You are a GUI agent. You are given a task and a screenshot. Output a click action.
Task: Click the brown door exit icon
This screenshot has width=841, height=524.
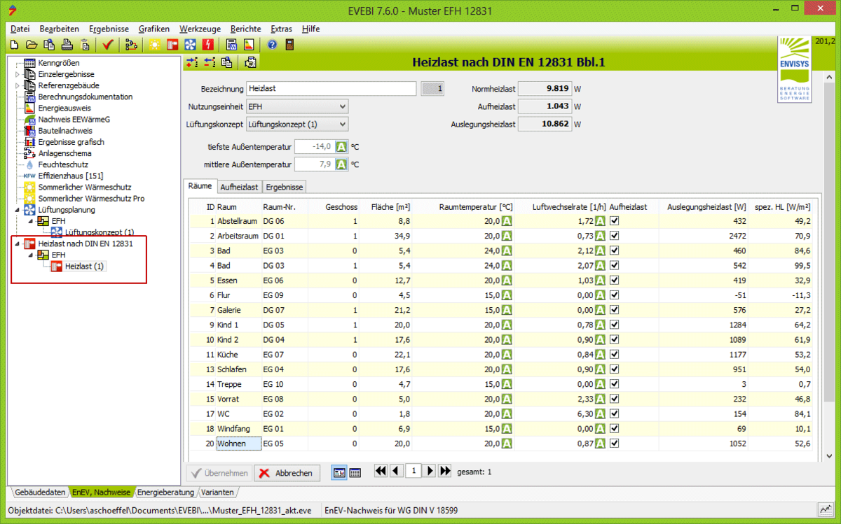[x=289, y=45]
